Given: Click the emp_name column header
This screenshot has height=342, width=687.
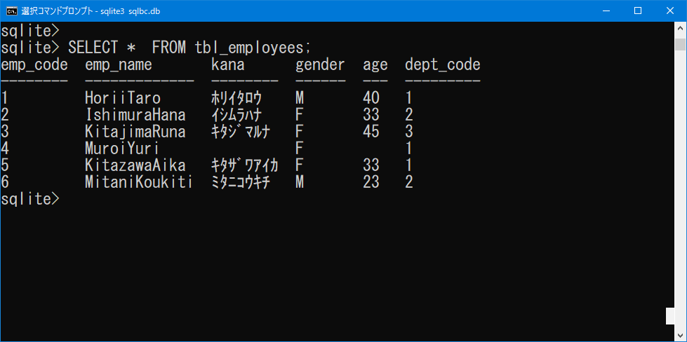Looking at the screenshot, I should [x=119, y=65].
